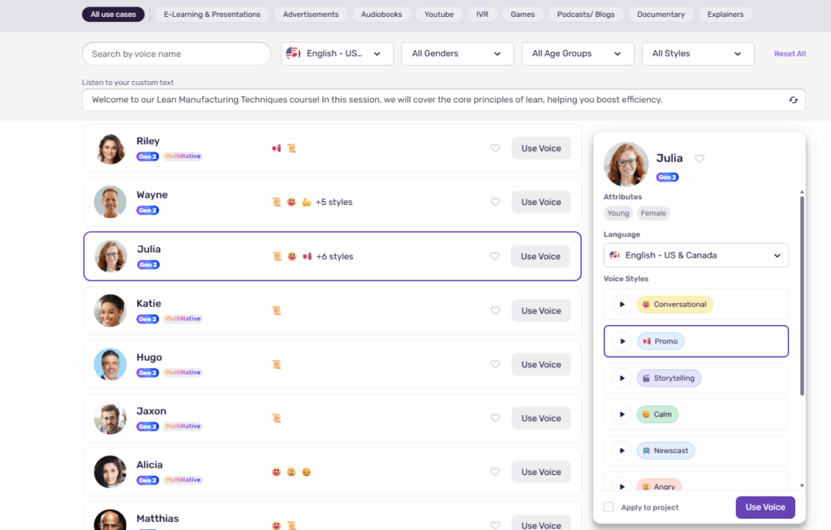Open the All Genders dropdown
831x530 pixels.
pyautogui.click(x=457, y=54)
